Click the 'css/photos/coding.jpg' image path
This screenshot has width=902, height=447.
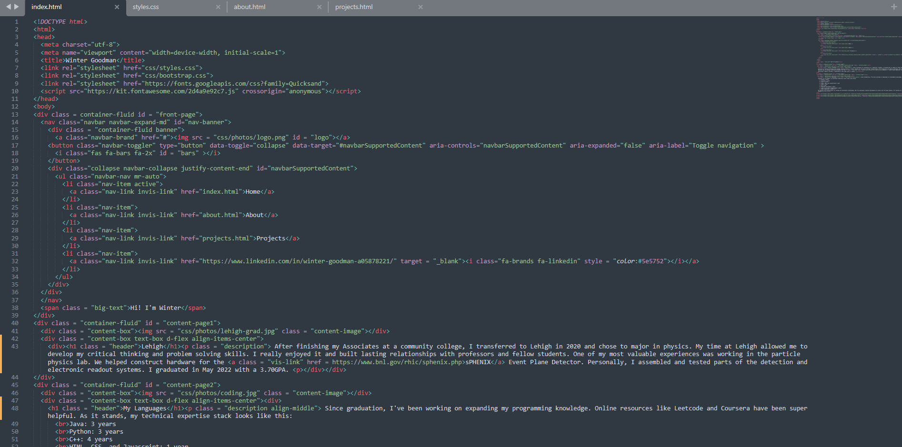(219, 393)
